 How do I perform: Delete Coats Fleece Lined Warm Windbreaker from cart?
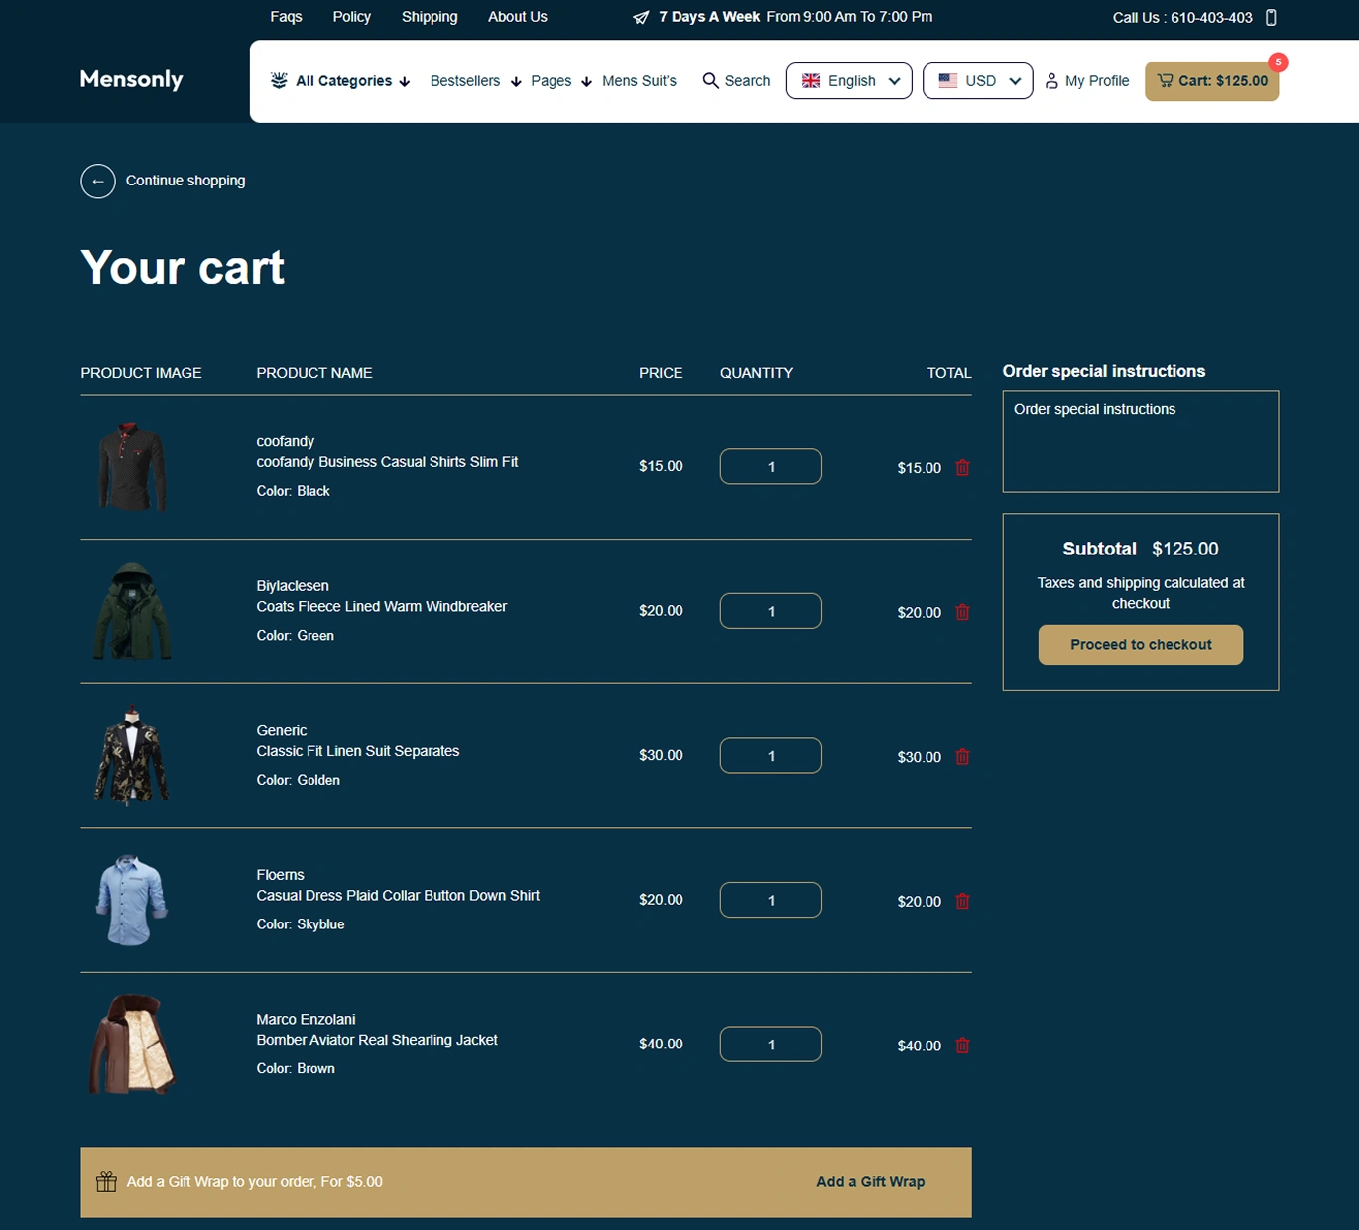tap(962, 612)
